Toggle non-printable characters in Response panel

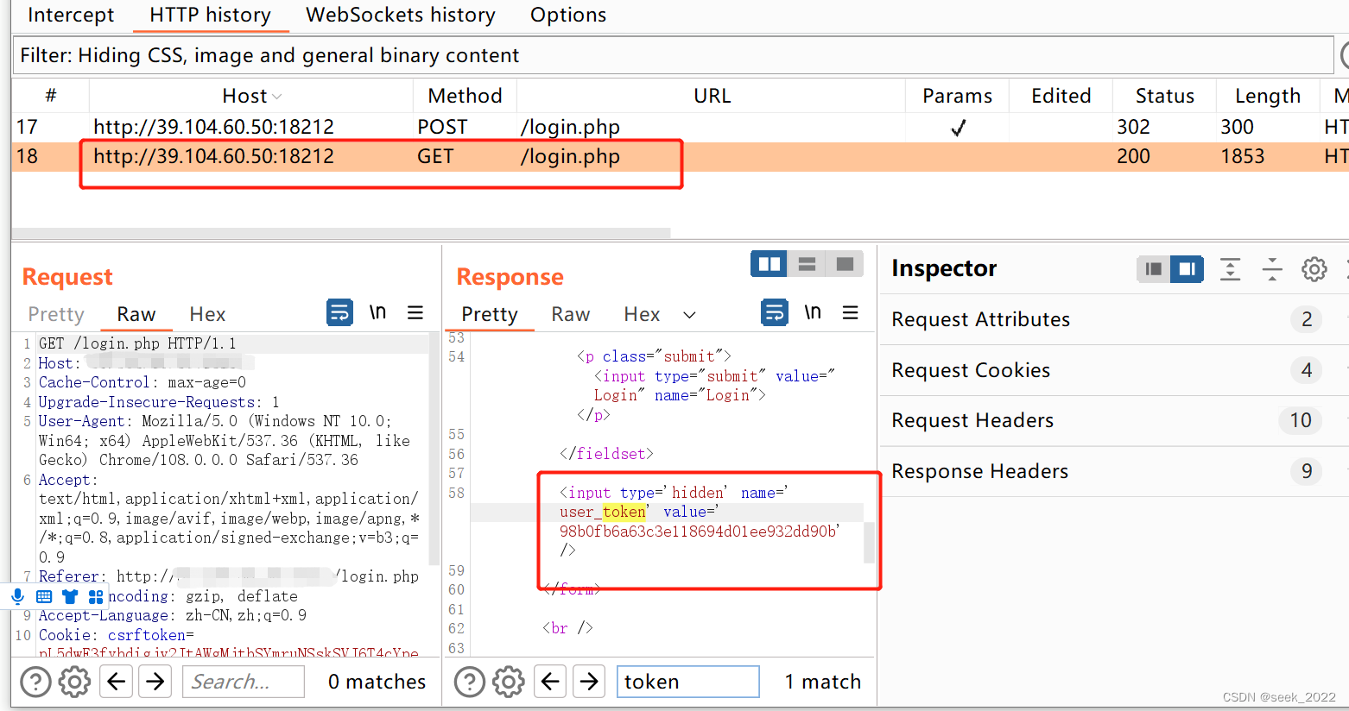tap(813, 312)
